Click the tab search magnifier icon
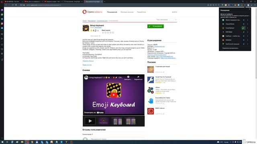The width and height of the screenshot is (257, 144). click(x=243, y=2)
